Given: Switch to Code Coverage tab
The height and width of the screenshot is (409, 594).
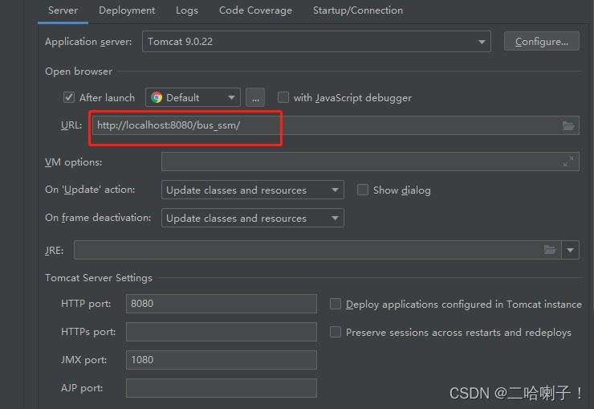Looking at the screenshot, I should click(255, 10).
